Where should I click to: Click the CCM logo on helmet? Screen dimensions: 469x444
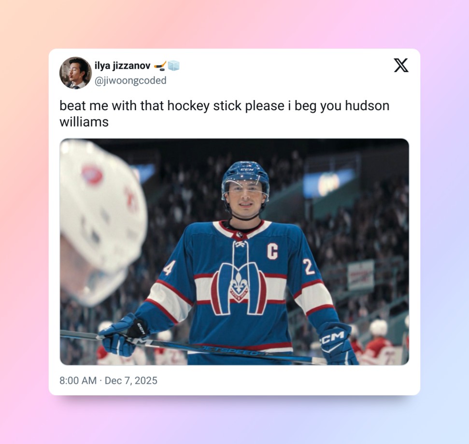pos(247,170)
